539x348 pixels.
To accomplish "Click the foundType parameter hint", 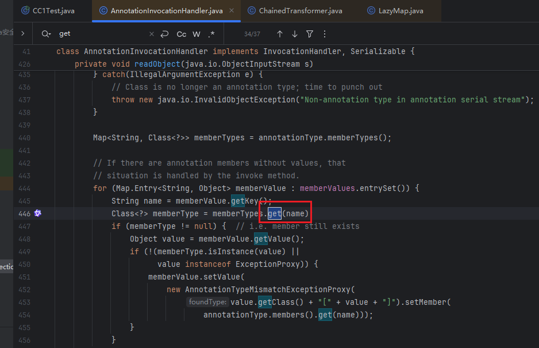I will (207, 302).
